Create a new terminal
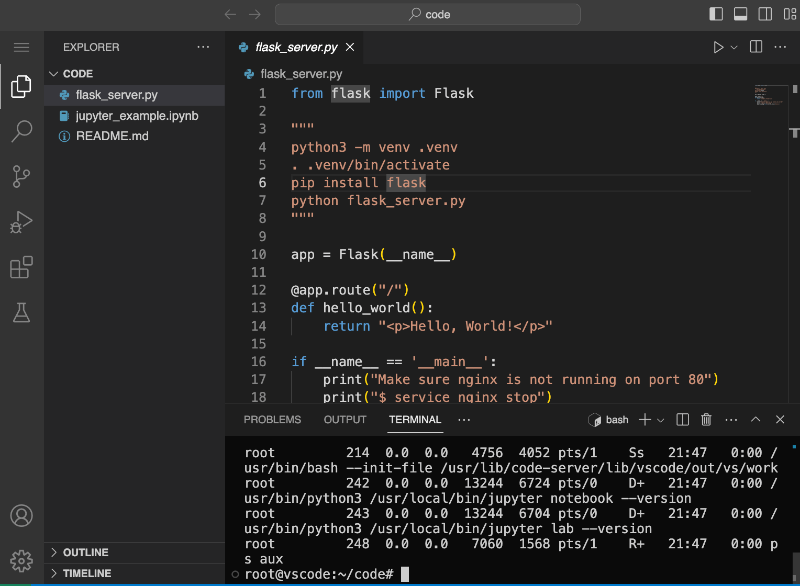This screenshot has width=800, height=586. coord(645,420)
